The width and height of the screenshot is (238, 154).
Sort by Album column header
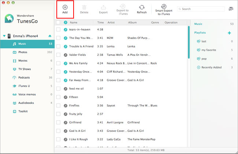click(132, 23)
